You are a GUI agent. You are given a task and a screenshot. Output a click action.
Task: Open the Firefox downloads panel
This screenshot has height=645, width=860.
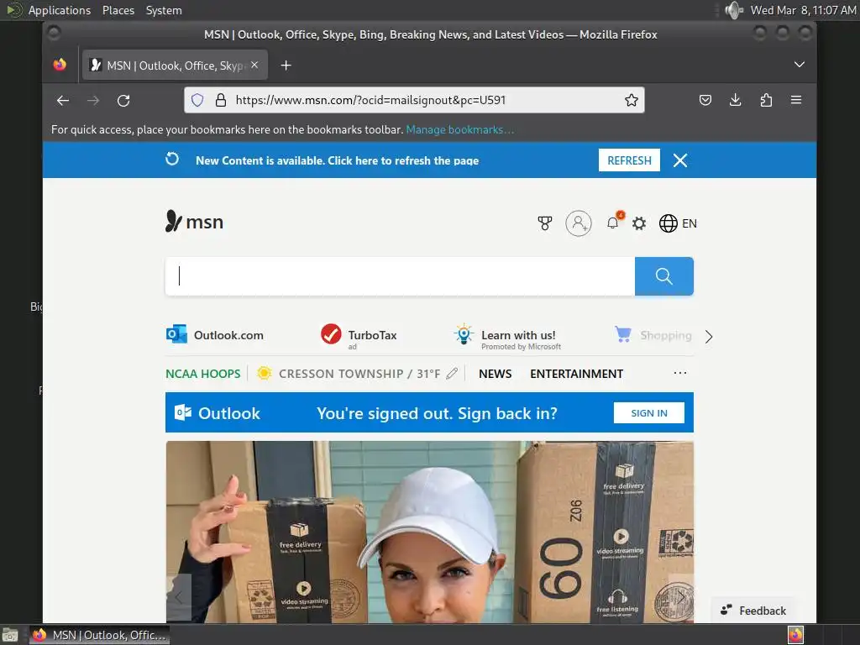pos(736,100)
